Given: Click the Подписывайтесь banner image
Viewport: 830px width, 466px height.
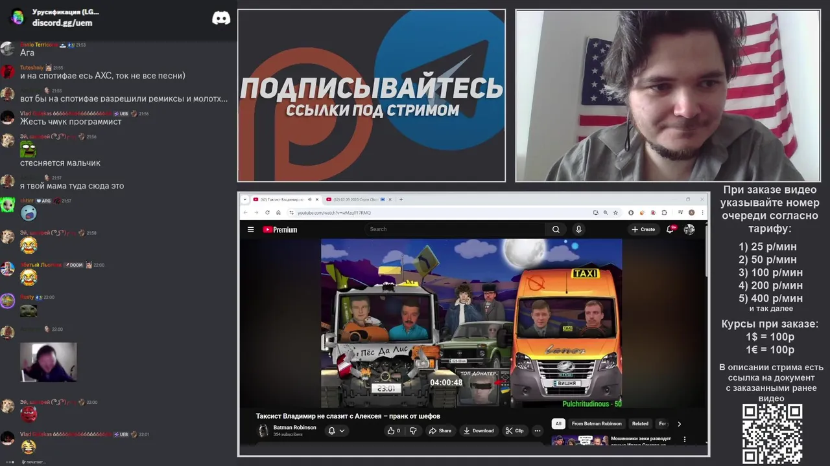Looking at the screenshot, I should (371, 96).
